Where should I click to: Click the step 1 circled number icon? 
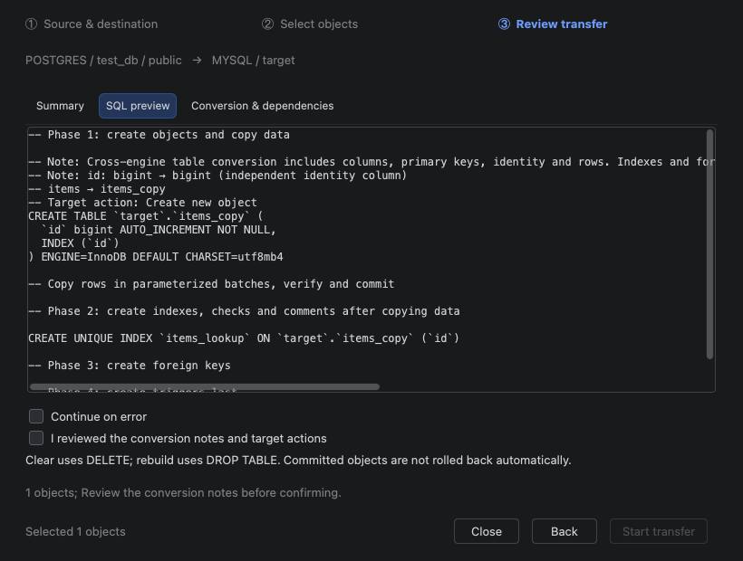coord(32,24)
